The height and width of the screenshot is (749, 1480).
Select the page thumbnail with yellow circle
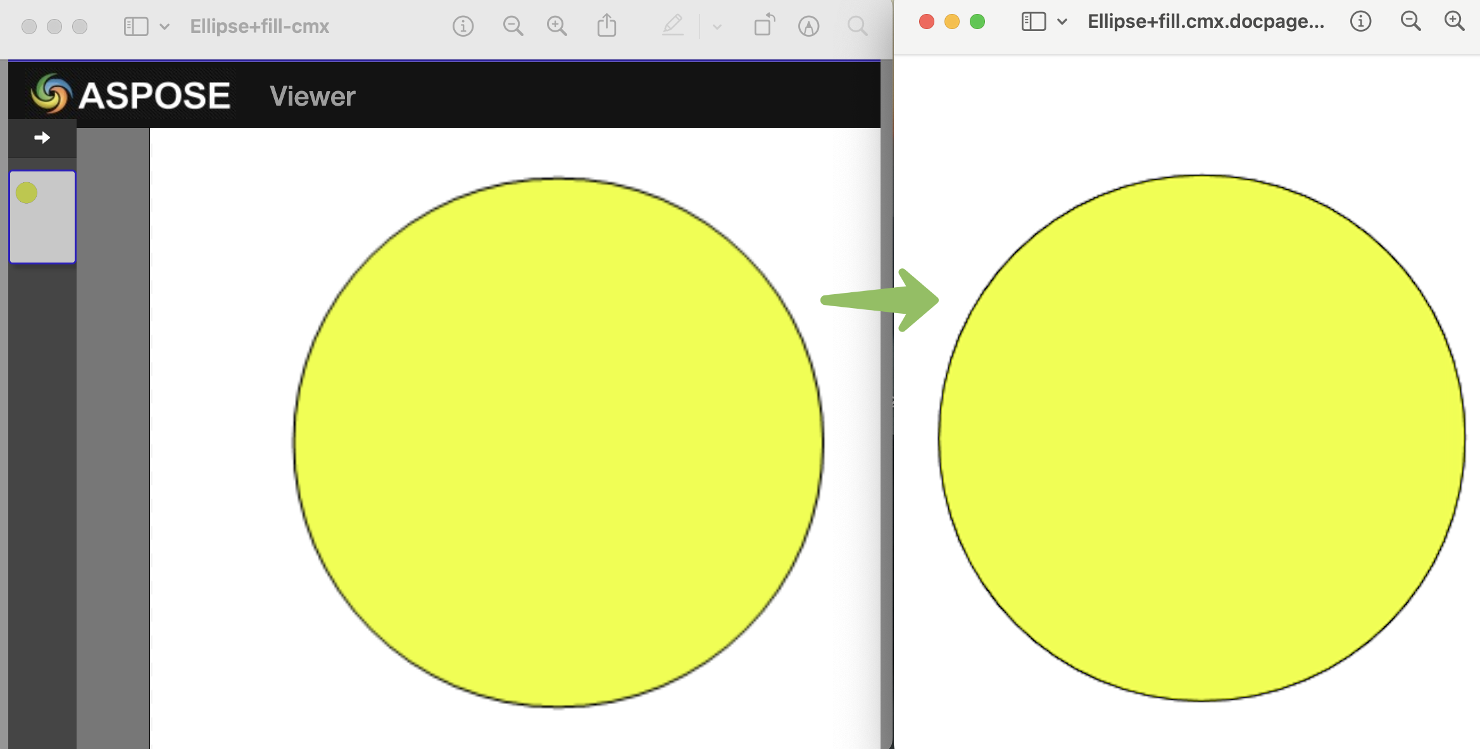42,216
